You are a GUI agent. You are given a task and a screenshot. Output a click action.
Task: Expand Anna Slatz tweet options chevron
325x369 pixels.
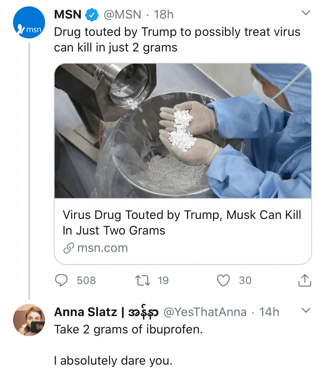(x=306, y=310)
